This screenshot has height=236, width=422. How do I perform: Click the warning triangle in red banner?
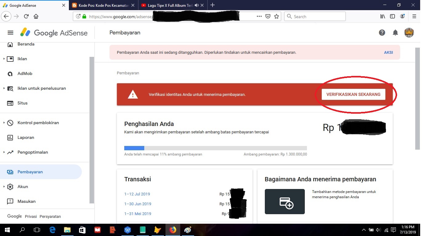coord(133,94)
